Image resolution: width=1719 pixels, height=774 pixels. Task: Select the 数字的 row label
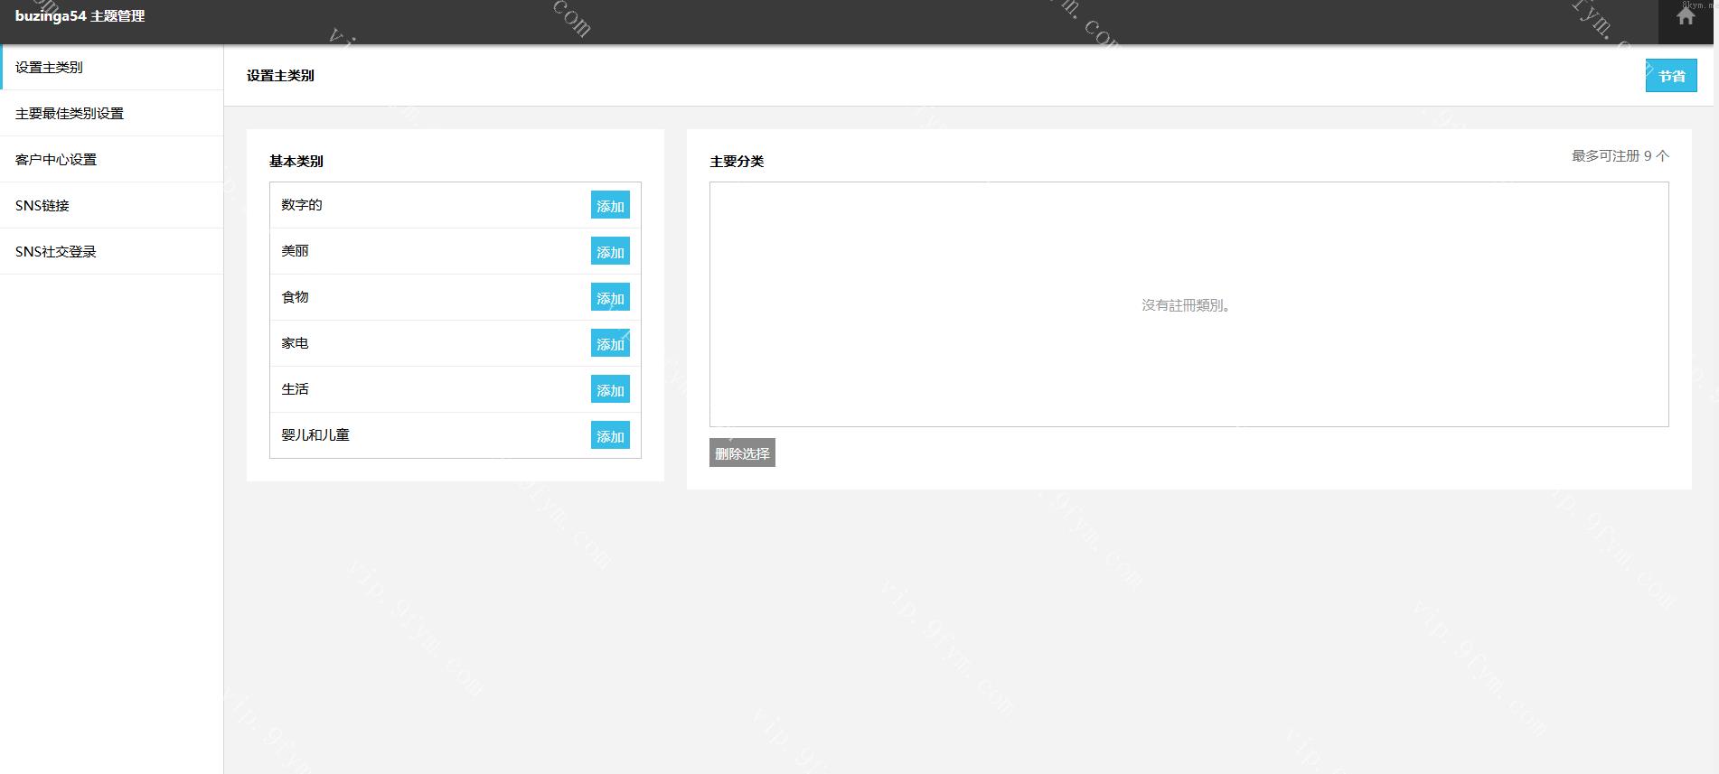[302, 205]
